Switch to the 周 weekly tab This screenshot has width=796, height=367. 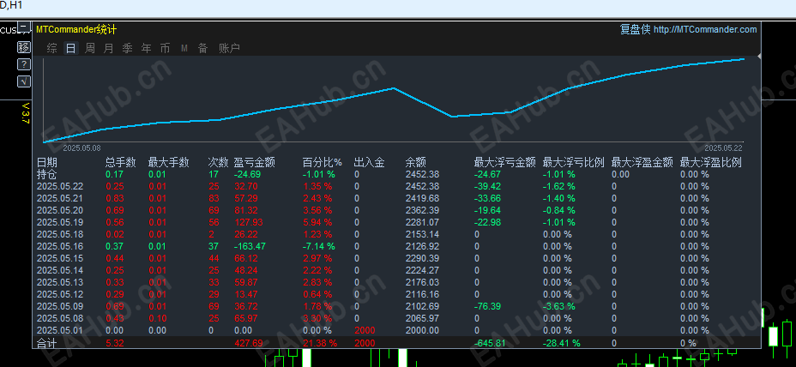(x=90, y=48)
